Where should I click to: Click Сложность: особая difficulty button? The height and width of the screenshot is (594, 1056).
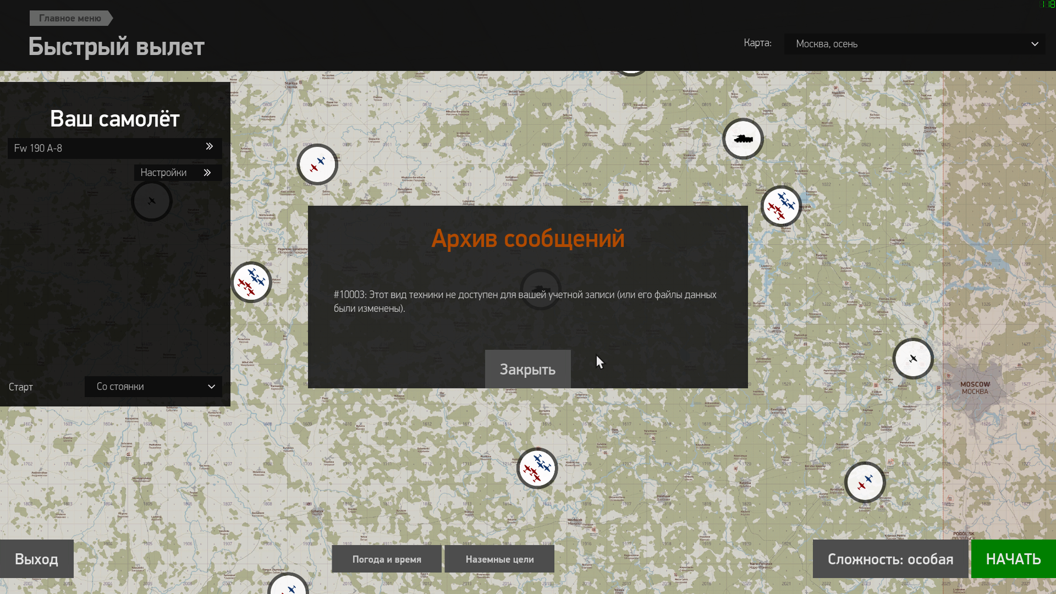(890, 559)
